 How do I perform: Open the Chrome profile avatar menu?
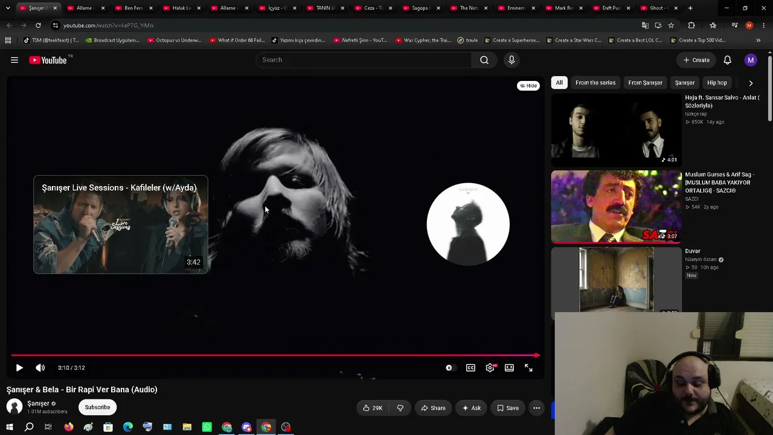tap(749, 25)
